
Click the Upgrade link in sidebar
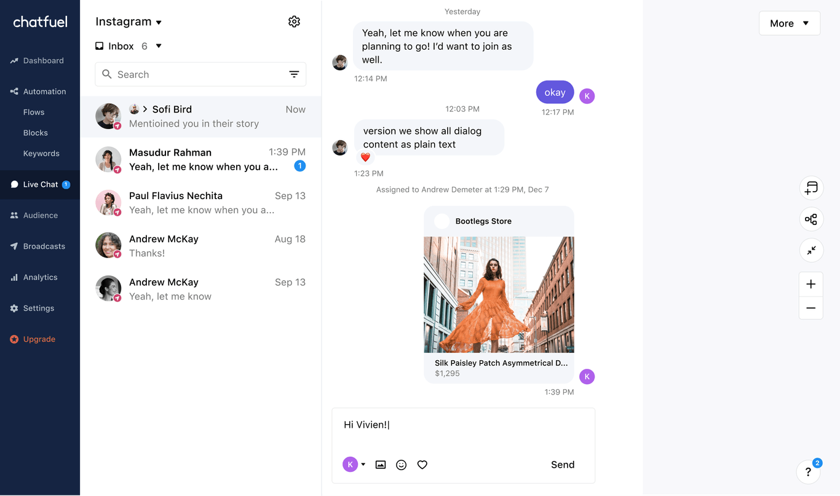(38, 339)
